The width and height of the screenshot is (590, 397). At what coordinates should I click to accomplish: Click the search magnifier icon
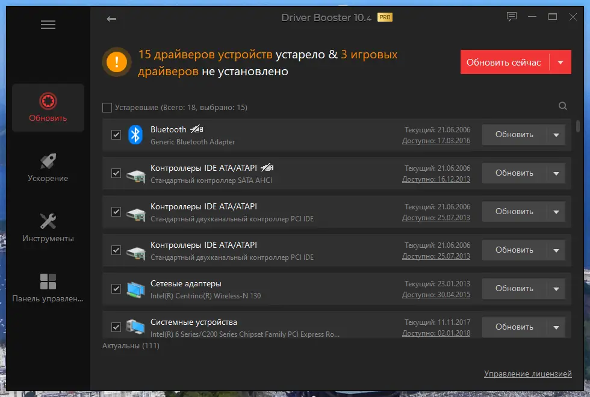[562, 106]
